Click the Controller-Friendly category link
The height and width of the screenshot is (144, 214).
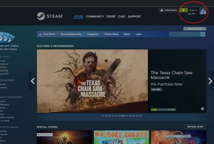[7, 117]
